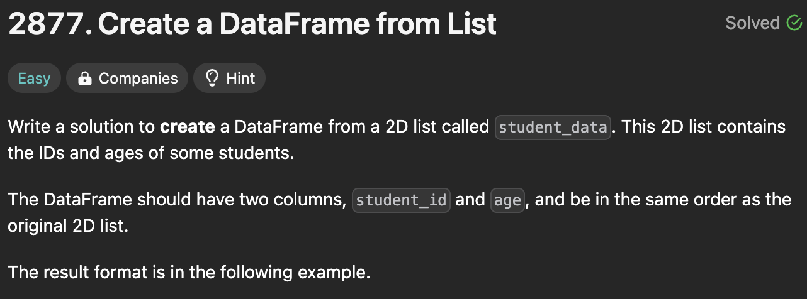Click the lock icon on Companies
This screenshot has height=299, width=807.
click(84, 79)
